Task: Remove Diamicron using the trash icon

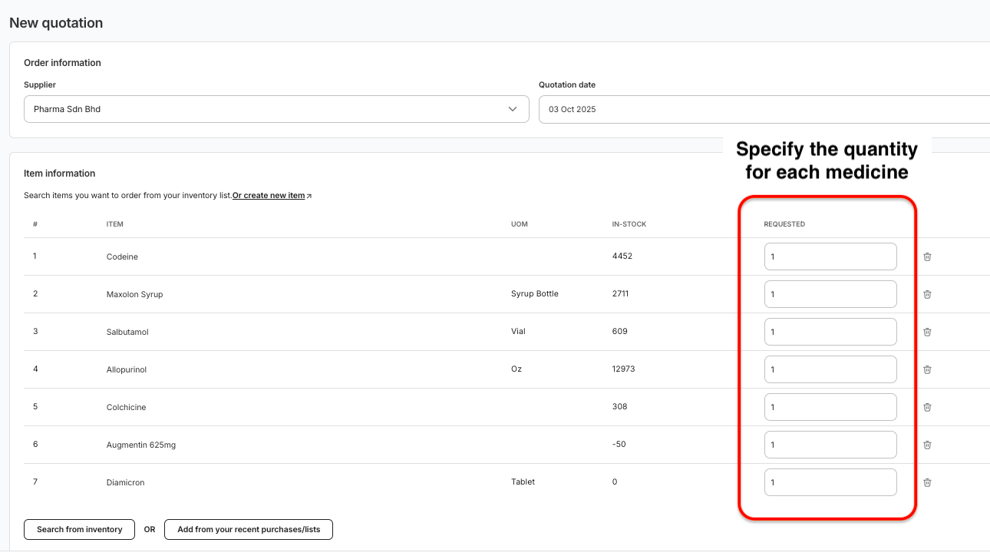Action: 927,482
